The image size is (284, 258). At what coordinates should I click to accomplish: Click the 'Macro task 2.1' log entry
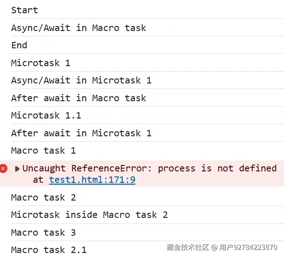click(x=49, y=250)
